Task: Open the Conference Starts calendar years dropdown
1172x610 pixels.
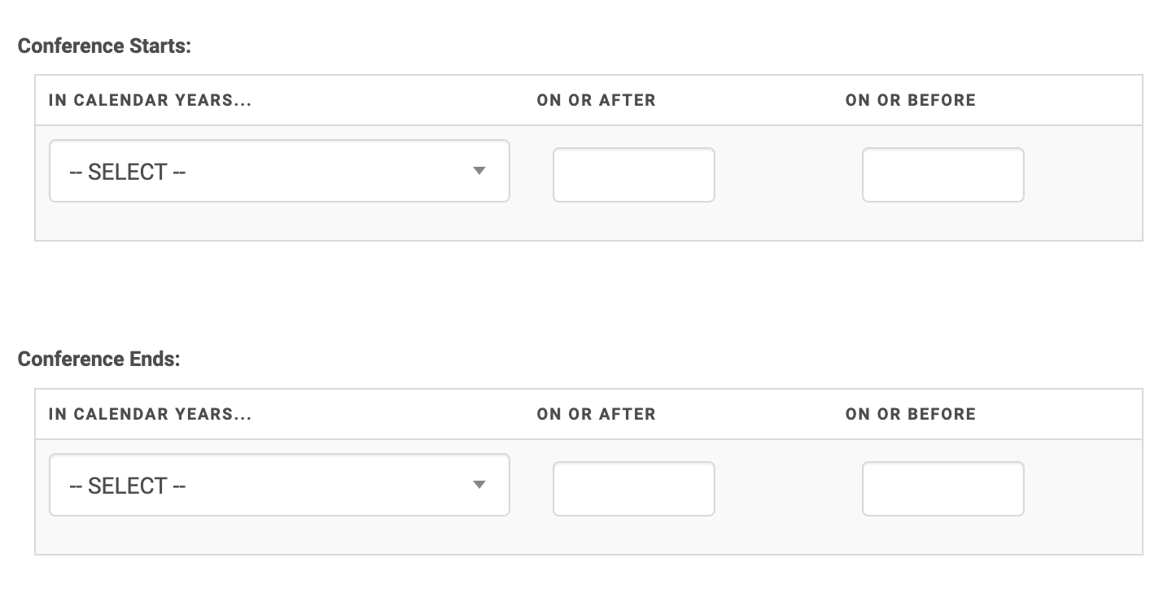Action: (279, 171)
